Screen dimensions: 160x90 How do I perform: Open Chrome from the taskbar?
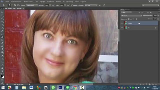coord(75,88)
